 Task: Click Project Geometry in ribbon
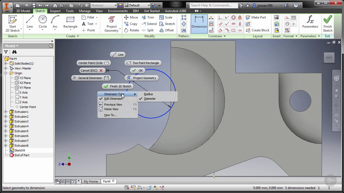[x=112, y=24]
